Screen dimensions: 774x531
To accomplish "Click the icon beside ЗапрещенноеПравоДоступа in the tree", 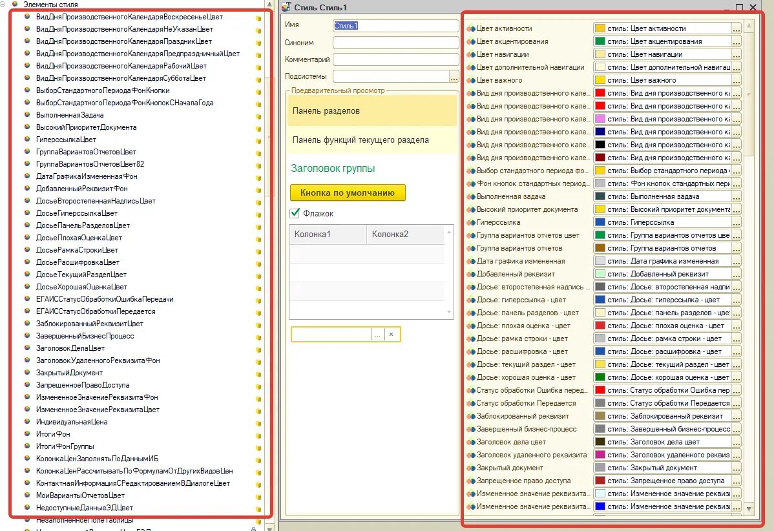I will coord(26,385).
